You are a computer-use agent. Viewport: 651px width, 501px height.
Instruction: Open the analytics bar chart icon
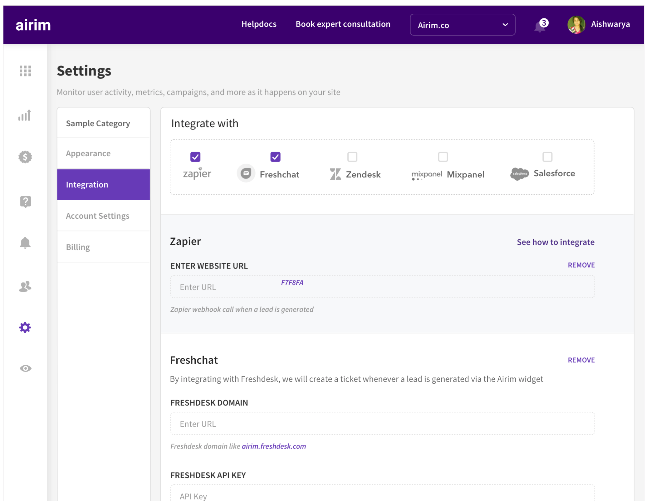[x=25, y=115]
